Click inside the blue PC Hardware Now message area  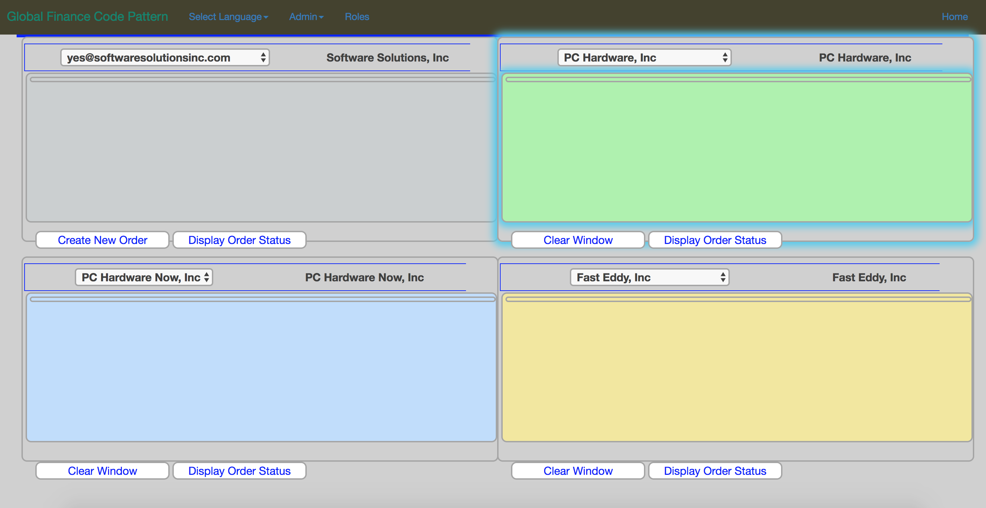(261, 370)
